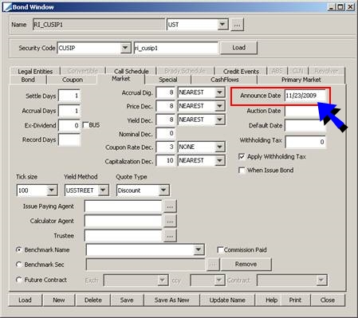Switch to the Coupon tab
The width and height of the screenshot is (358, 318).
click(x=73, y=80)
